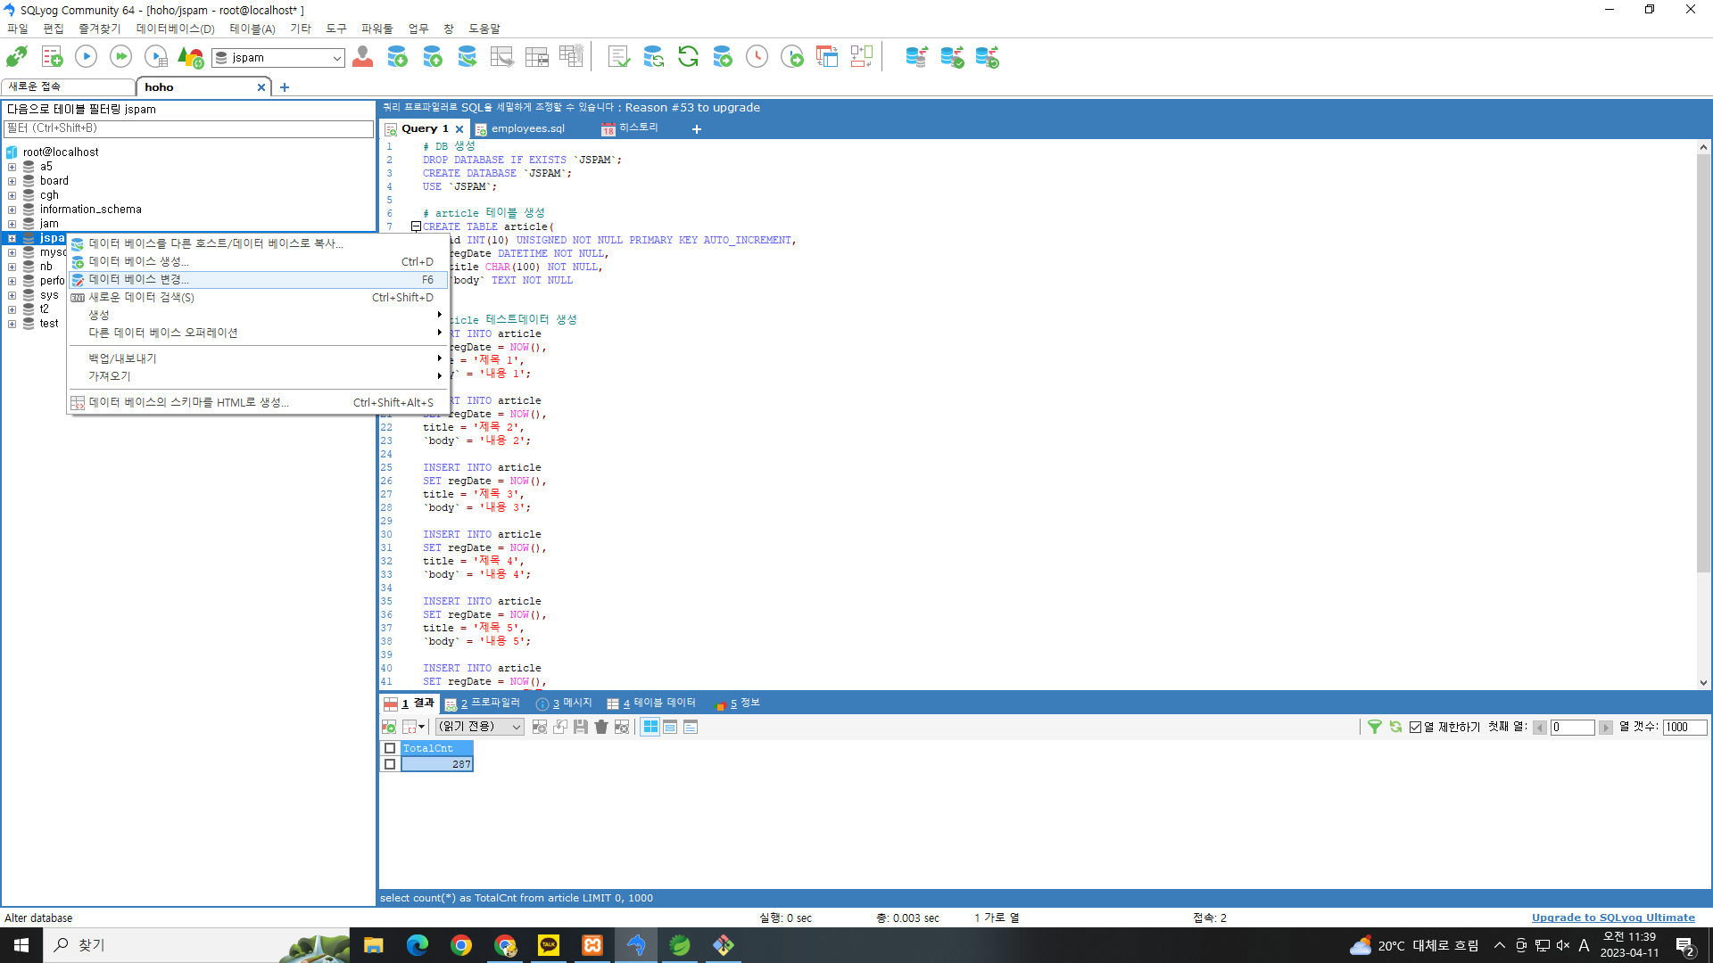Click the Execute Query play icon
Viewport: 1713px width, 963px height.
tap(86, 57)
